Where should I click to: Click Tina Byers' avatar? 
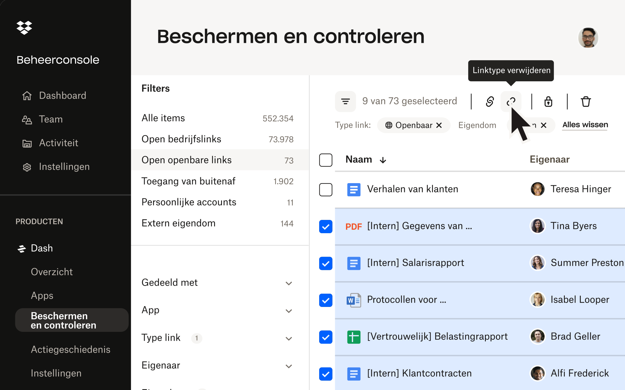[538, 226]
